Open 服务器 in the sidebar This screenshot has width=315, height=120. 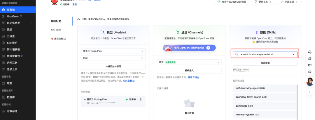(x=18, y=10)
